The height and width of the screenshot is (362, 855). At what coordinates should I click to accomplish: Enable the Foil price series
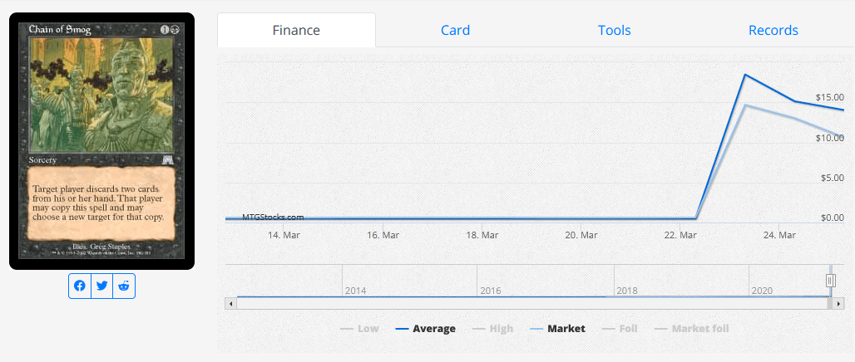coord(620,329)
